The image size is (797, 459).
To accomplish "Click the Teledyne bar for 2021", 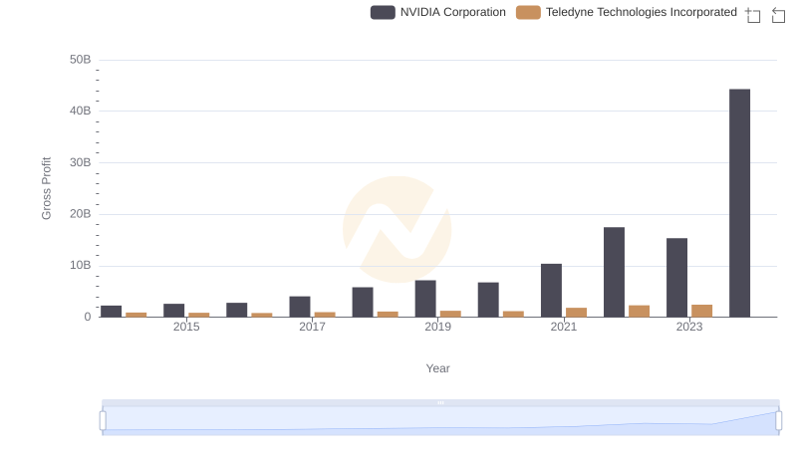I will (577, 313).
